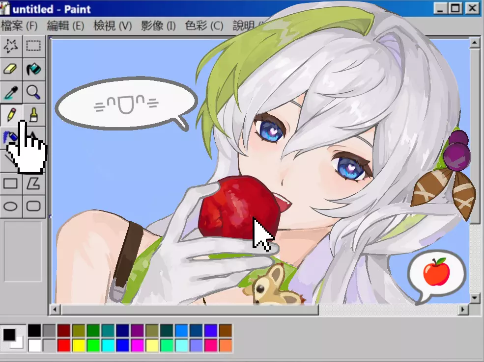Pick the Eraser tool
Viewport: 484px width, 362px height.
coord(11,69)
